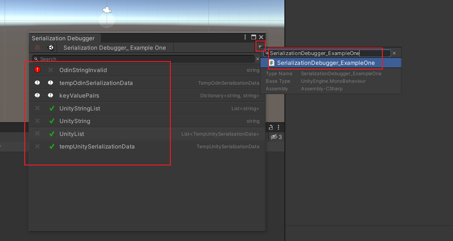Image resolution: width=453 pixels, height=241 pixels.
Task: Select the tempUnitySerializationData member name
Action: click(97, 147)
